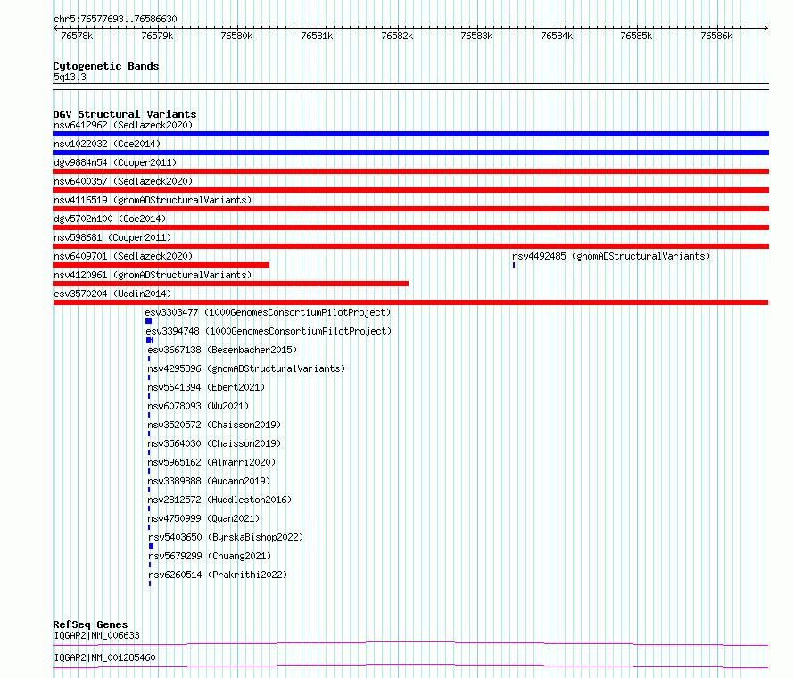Click the 76579k ruler tick label
The height and width of the screenshot is (678, 794).
tap(157, 36)
